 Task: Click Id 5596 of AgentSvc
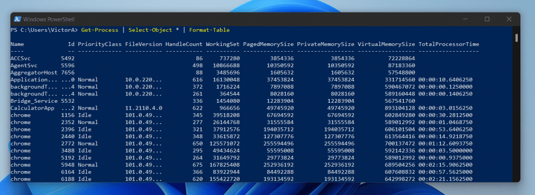(67, 65)
